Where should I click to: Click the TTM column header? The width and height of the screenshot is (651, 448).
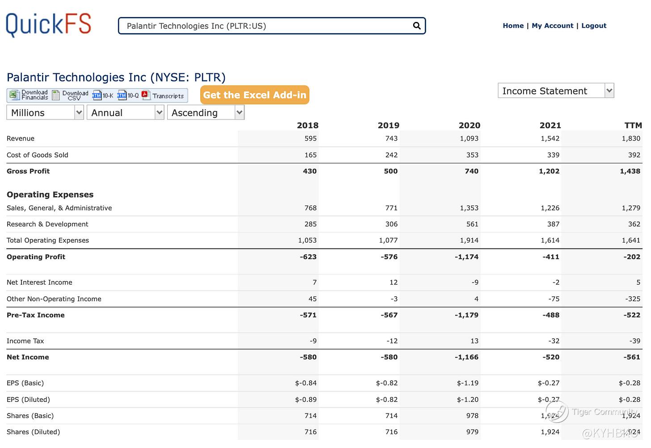(633, 126)
